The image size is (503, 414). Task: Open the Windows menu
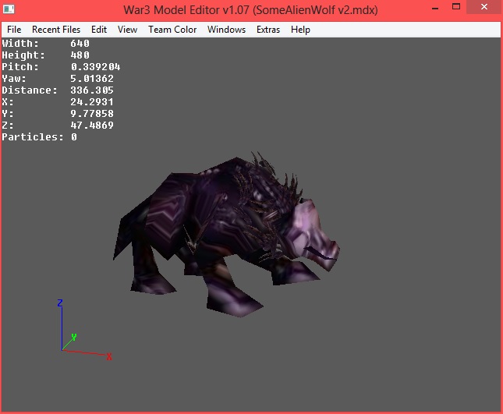[226, 30]
